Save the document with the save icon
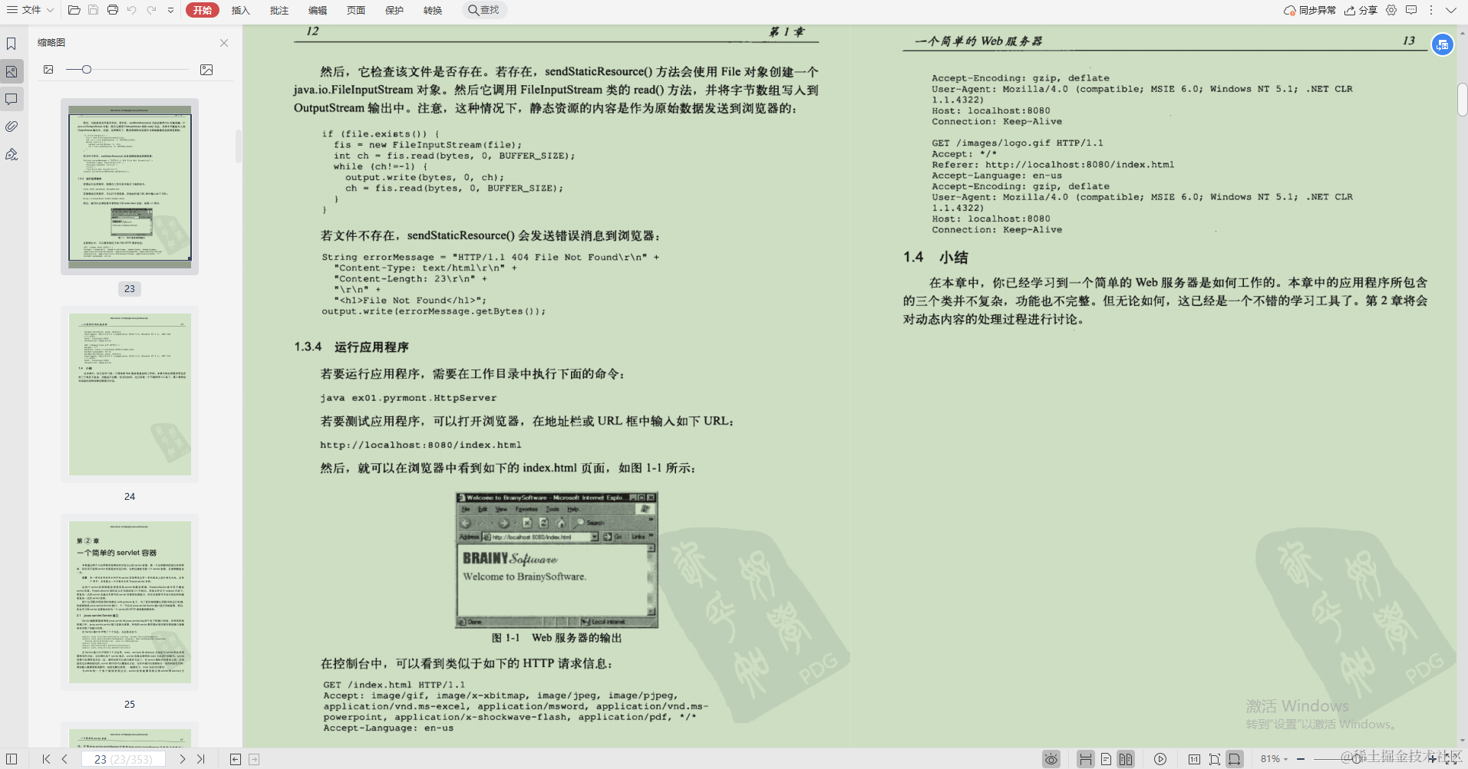1468x769 pixels. pos(93,10)
